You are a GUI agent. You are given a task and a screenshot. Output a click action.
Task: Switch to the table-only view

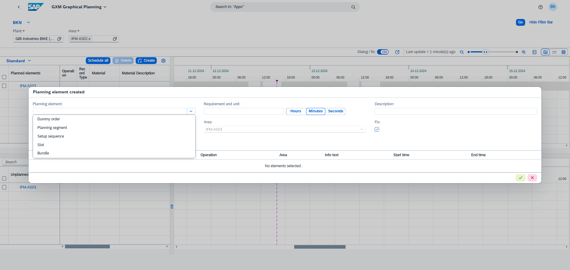point(564,52)
